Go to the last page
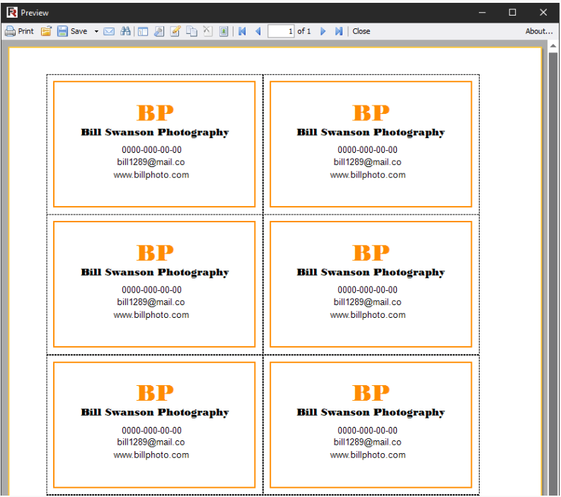The height and width of the screenshot is (497, 561). click(x=338, y=32)
